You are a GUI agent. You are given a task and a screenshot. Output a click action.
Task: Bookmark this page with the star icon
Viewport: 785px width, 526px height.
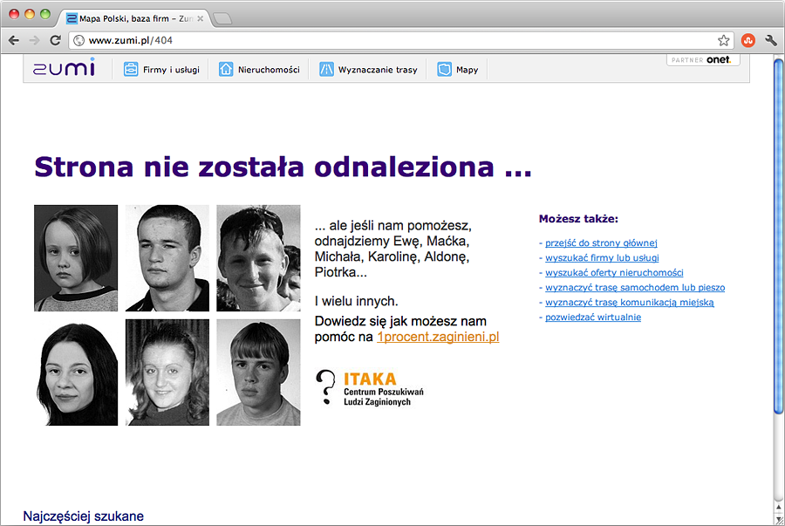click(723, 40)
